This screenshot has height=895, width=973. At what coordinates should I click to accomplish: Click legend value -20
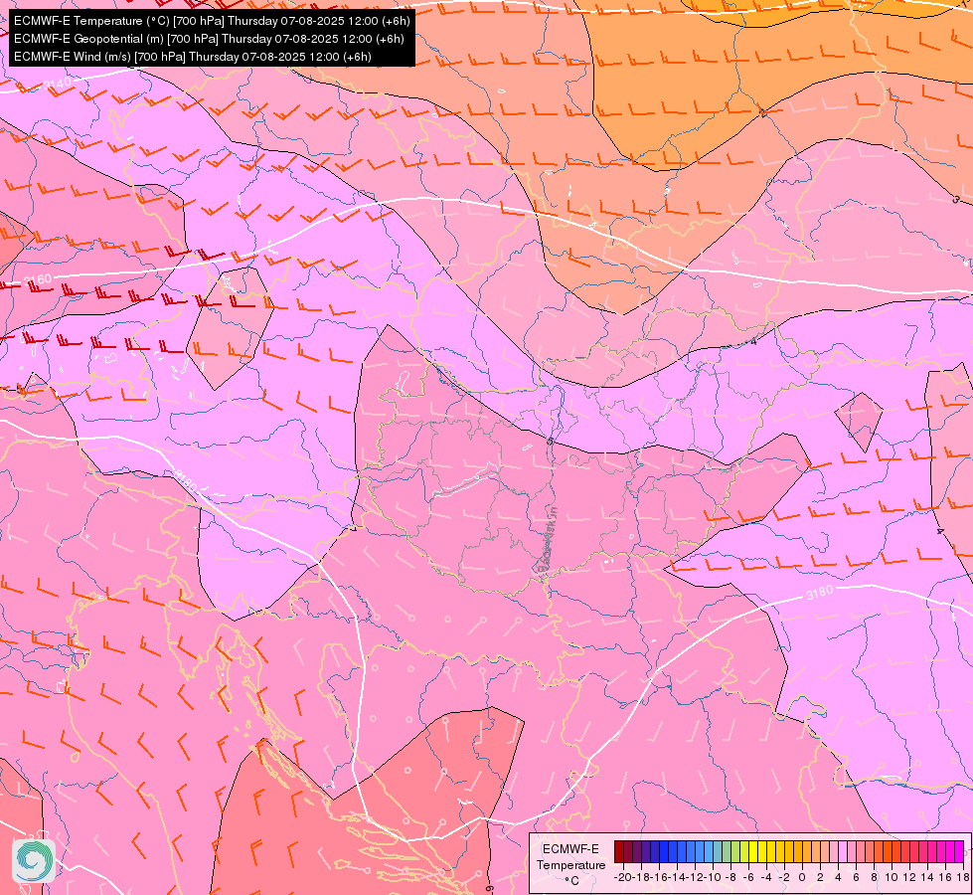click(623, 878)
